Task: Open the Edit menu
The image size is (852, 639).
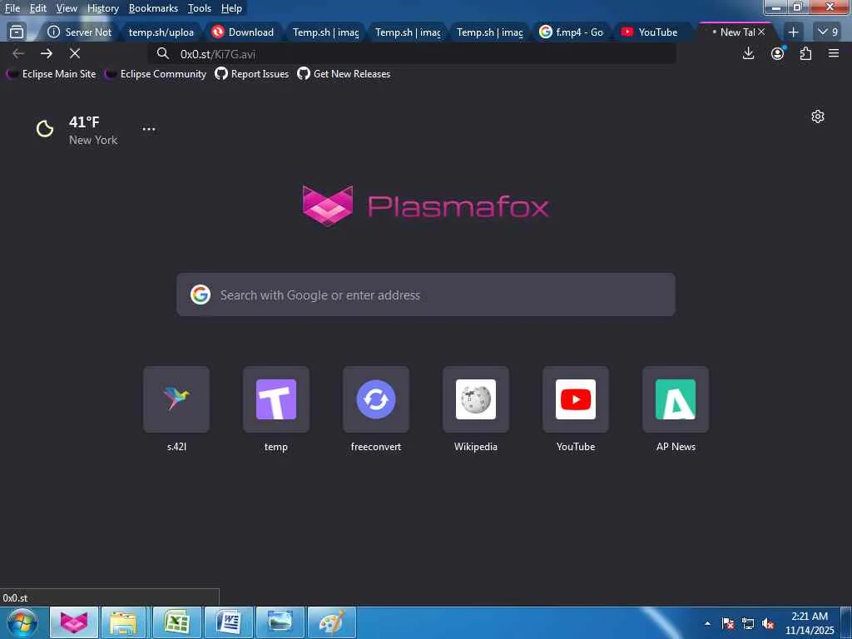Action: tap(37, 8)
